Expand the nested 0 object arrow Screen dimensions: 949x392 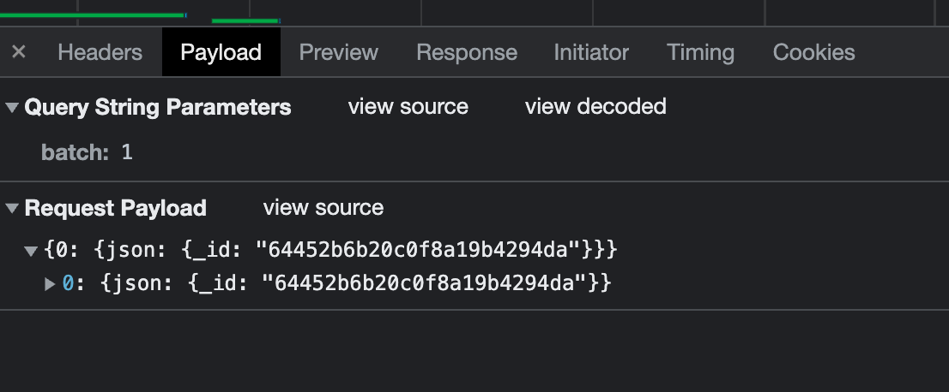[50, 283]
